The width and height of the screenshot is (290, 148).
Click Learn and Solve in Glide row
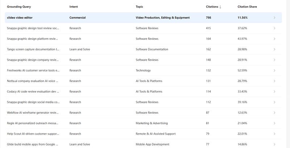(80, 144)
